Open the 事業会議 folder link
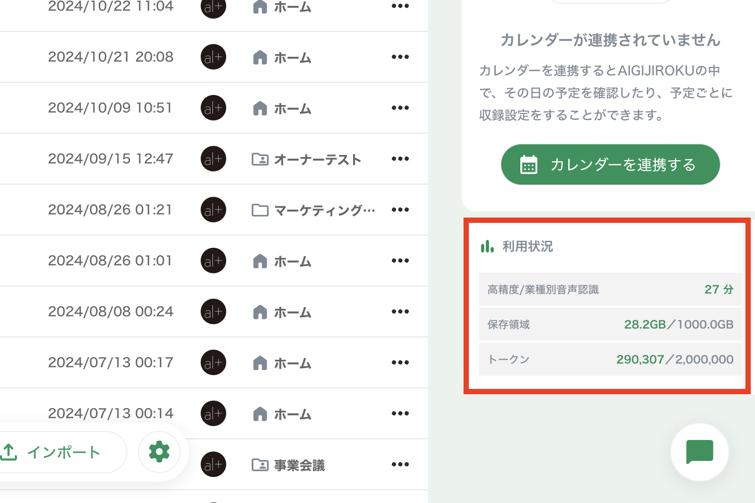The height and width of the screenshot is (503, 755). [x=299, y=465]
